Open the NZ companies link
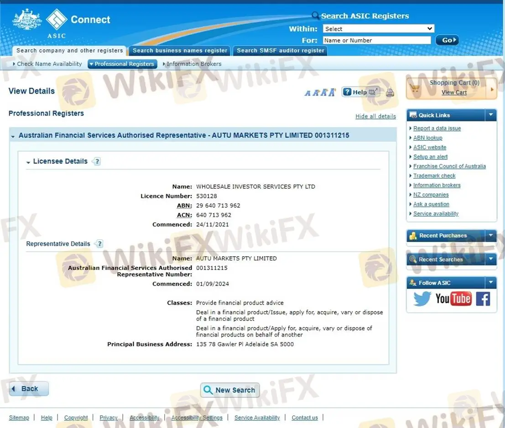Viewport: 505px width, 428px height. 431,195
